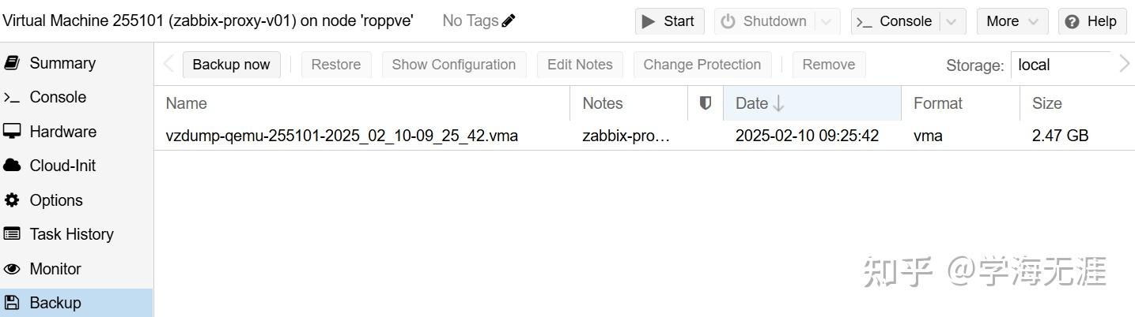Image resolution: width=1135 pixels, height=317 pixels.
Task: Expand the Shutdown dropdown arrow
Action: point(827,21)
